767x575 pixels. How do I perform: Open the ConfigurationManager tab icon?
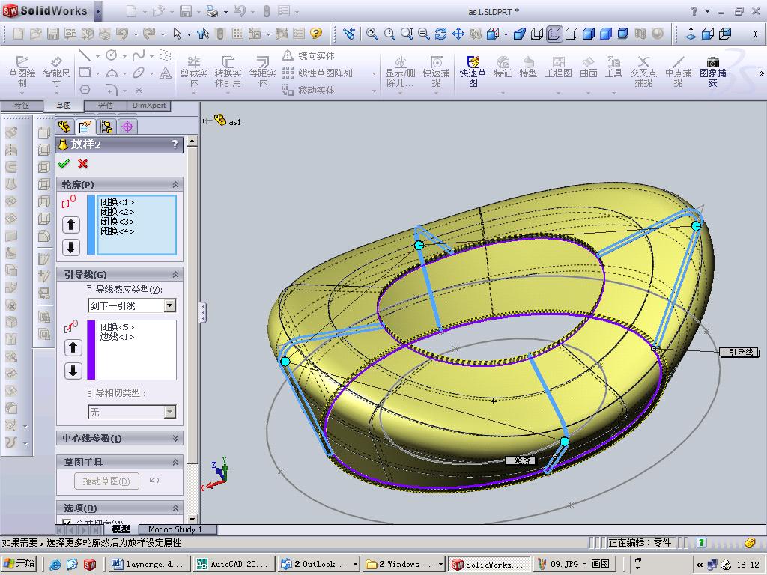click(x=106, y=127)
